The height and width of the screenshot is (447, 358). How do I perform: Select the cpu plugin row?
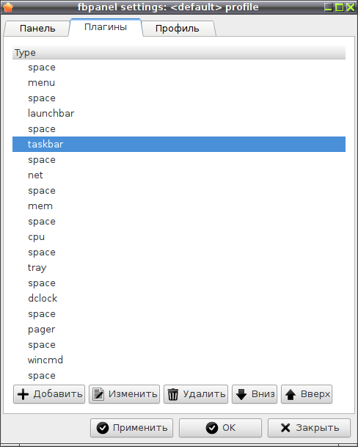[179, 236]
